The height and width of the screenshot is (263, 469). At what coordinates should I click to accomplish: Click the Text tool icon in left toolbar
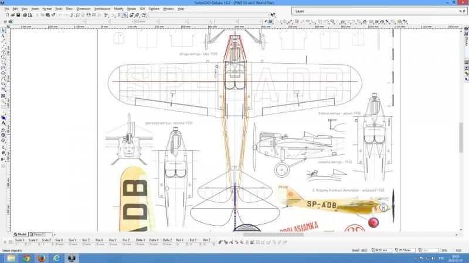tap(3, 123)
